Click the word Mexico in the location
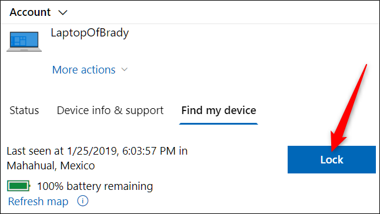Viewport: 380px width, 214px height. (77, 166)
